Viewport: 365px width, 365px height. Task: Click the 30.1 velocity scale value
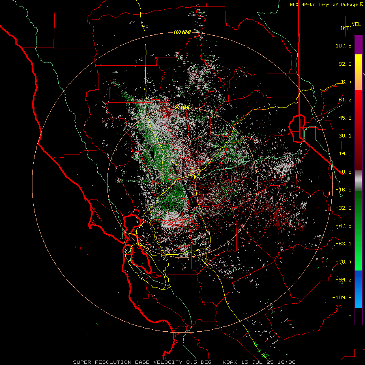[x=345, y=136]
